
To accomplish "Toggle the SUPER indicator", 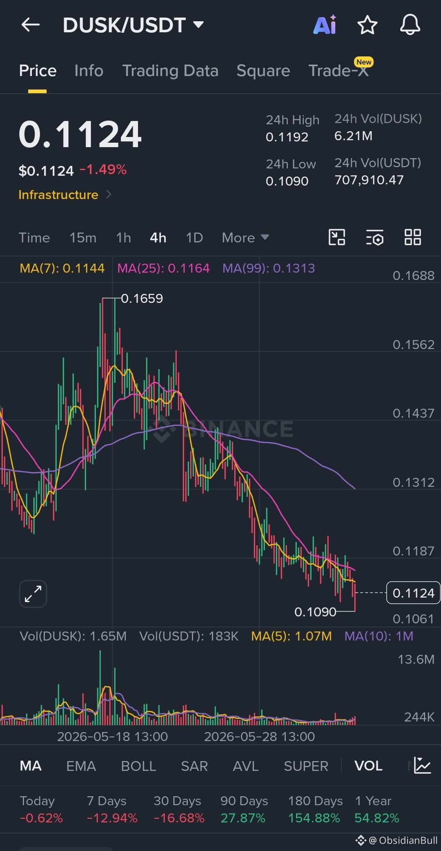I will pos(306,766).
